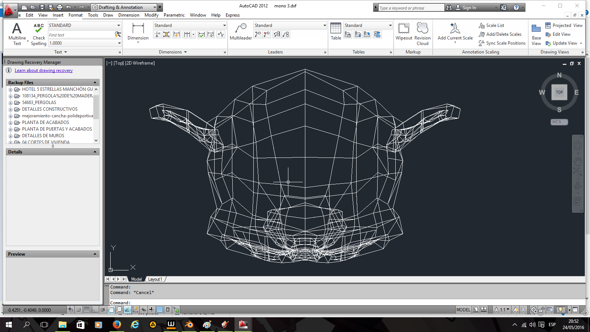Click the Find text input field
The height and width of the screenshot is (332, 590).
click(x=81, y=35)
